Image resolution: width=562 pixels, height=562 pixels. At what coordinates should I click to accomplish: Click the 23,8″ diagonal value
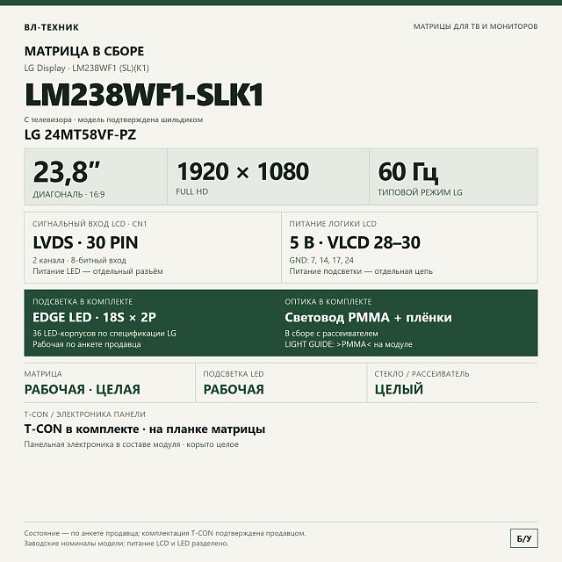67,172
